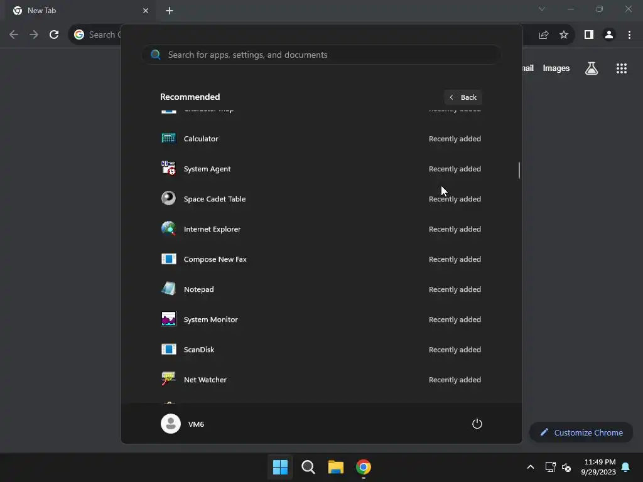Launch System Monitor icon
This screenshot has width=643, height=482.
pyautogui.click(x=168, y=319)
